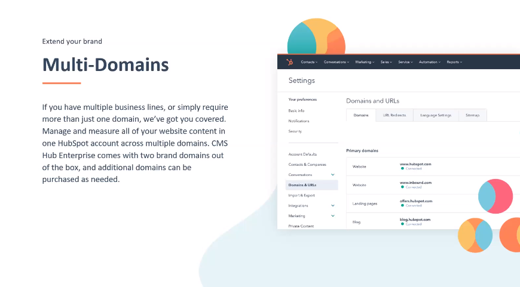Open the Automation dropdown menu

[x=430, y=62]
